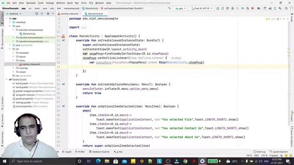
Task: Click the locate target icon in Project panel
Action: pyautogui.click(x=37, y=14)
